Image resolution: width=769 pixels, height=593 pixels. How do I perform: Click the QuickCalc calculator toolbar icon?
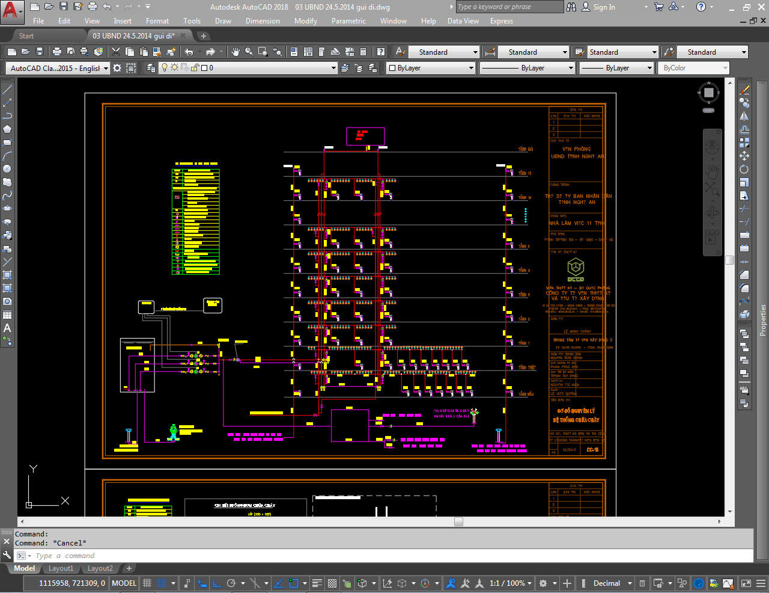(x=363, y=52)
